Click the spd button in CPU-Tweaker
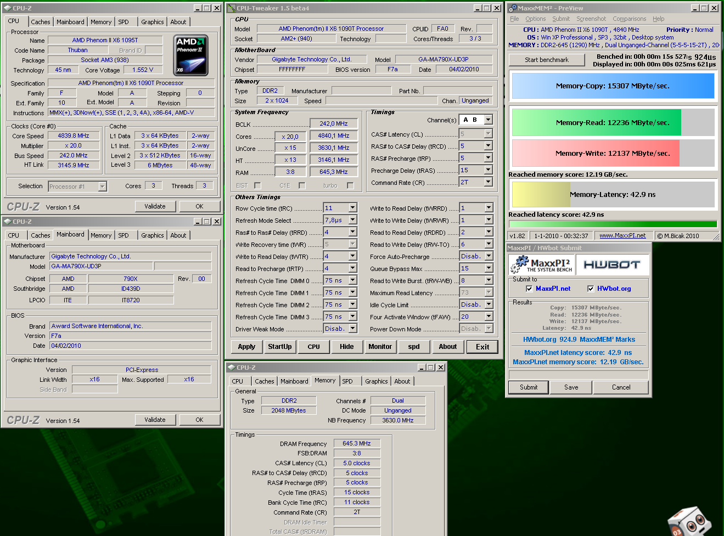 point(414,347)
